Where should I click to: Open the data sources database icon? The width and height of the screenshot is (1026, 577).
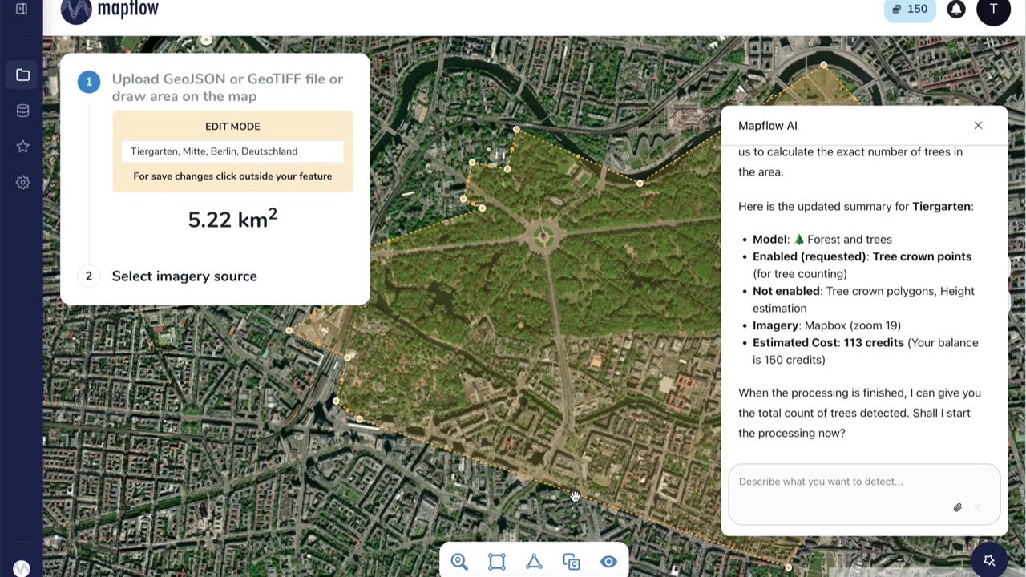[x=22, y=111]
